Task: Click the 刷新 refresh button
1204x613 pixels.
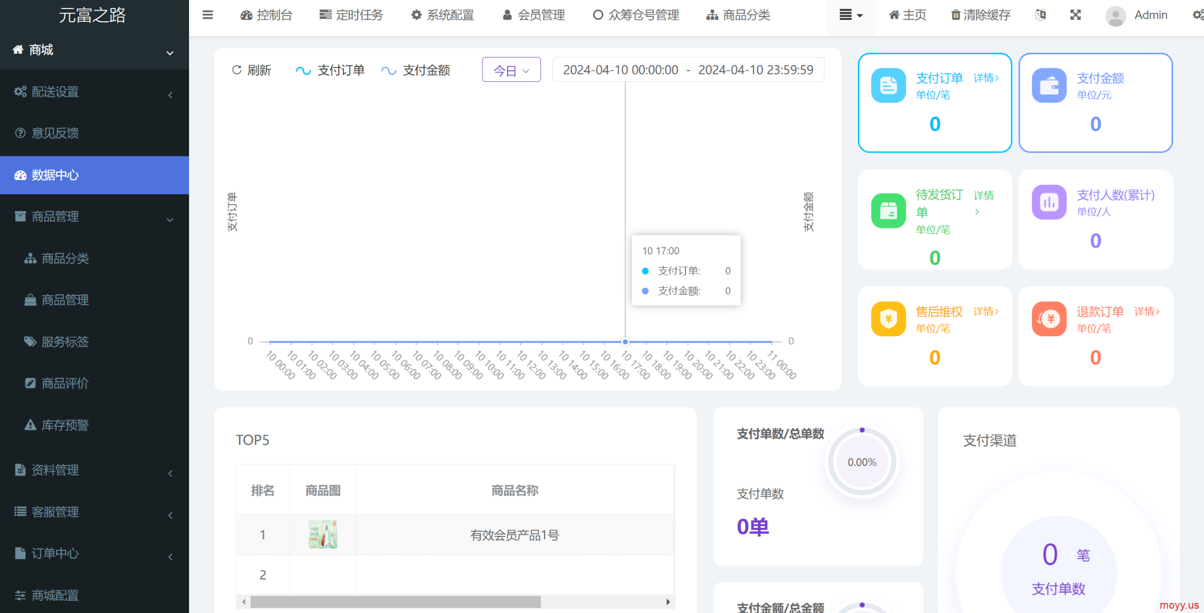Action: coord(251,70)
